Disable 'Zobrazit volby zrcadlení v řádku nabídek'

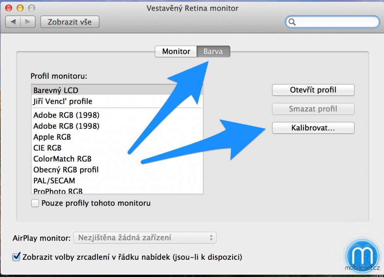click(x=16, y=257)
